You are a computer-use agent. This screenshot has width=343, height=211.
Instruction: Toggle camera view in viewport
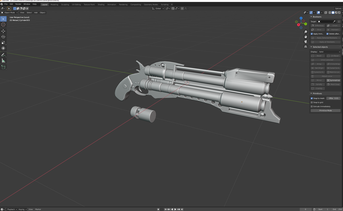tap(305, 42)
